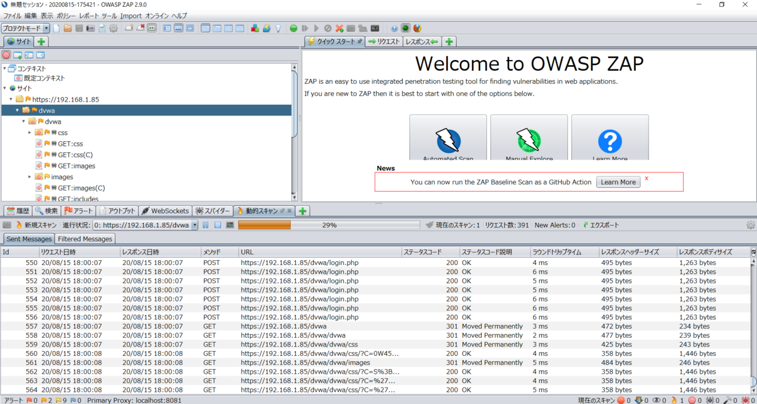Toggle full layout expand Sites panel button
Image resolution: width=757 pixels, height=404 pixels.
tap(167, 28)
